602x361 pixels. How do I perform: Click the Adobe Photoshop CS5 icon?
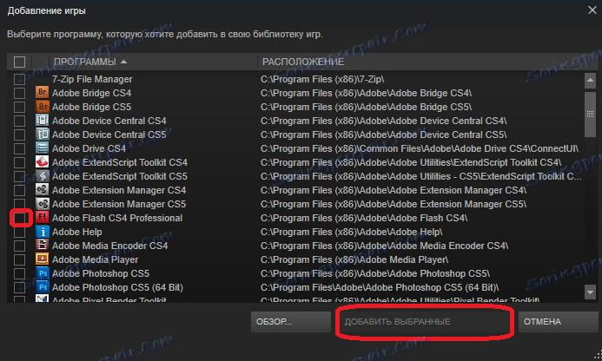coord(43,273)
